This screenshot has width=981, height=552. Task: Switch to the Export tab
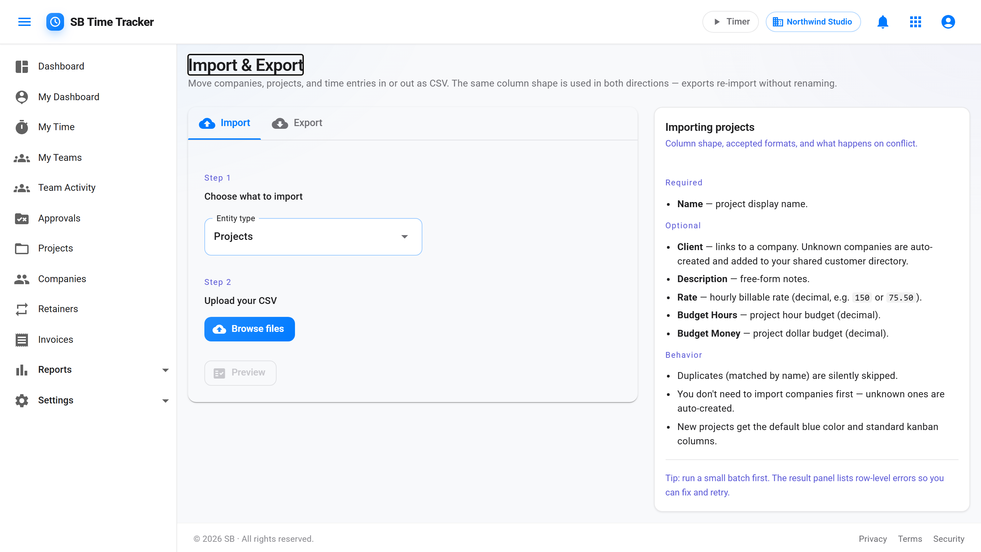point(297,123)
